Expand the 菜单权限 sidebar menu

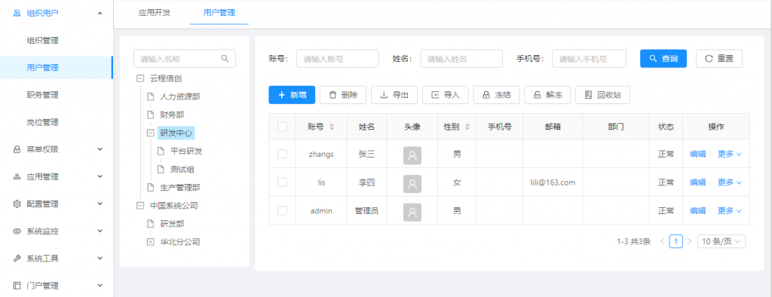(100, 149)
